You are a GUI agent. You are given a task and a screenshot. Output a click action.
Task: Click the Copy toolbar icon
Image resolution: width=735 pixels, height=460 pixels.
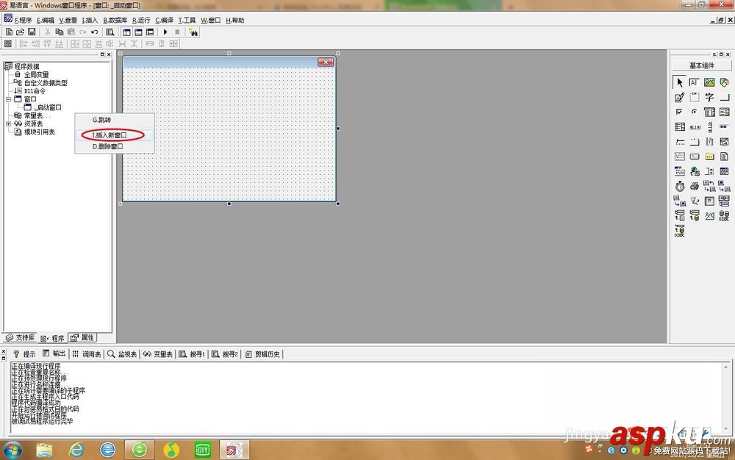click(x=59, y=32)
